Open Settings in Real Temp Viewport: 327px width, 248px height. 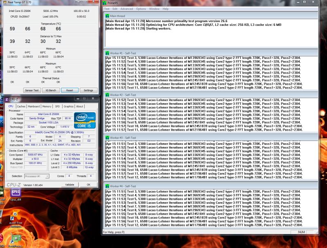[88, 90]
